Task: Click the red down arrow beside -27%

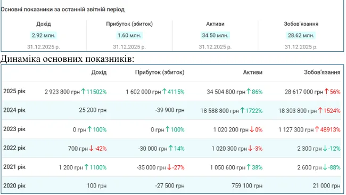Action: [x=169, y=167]
